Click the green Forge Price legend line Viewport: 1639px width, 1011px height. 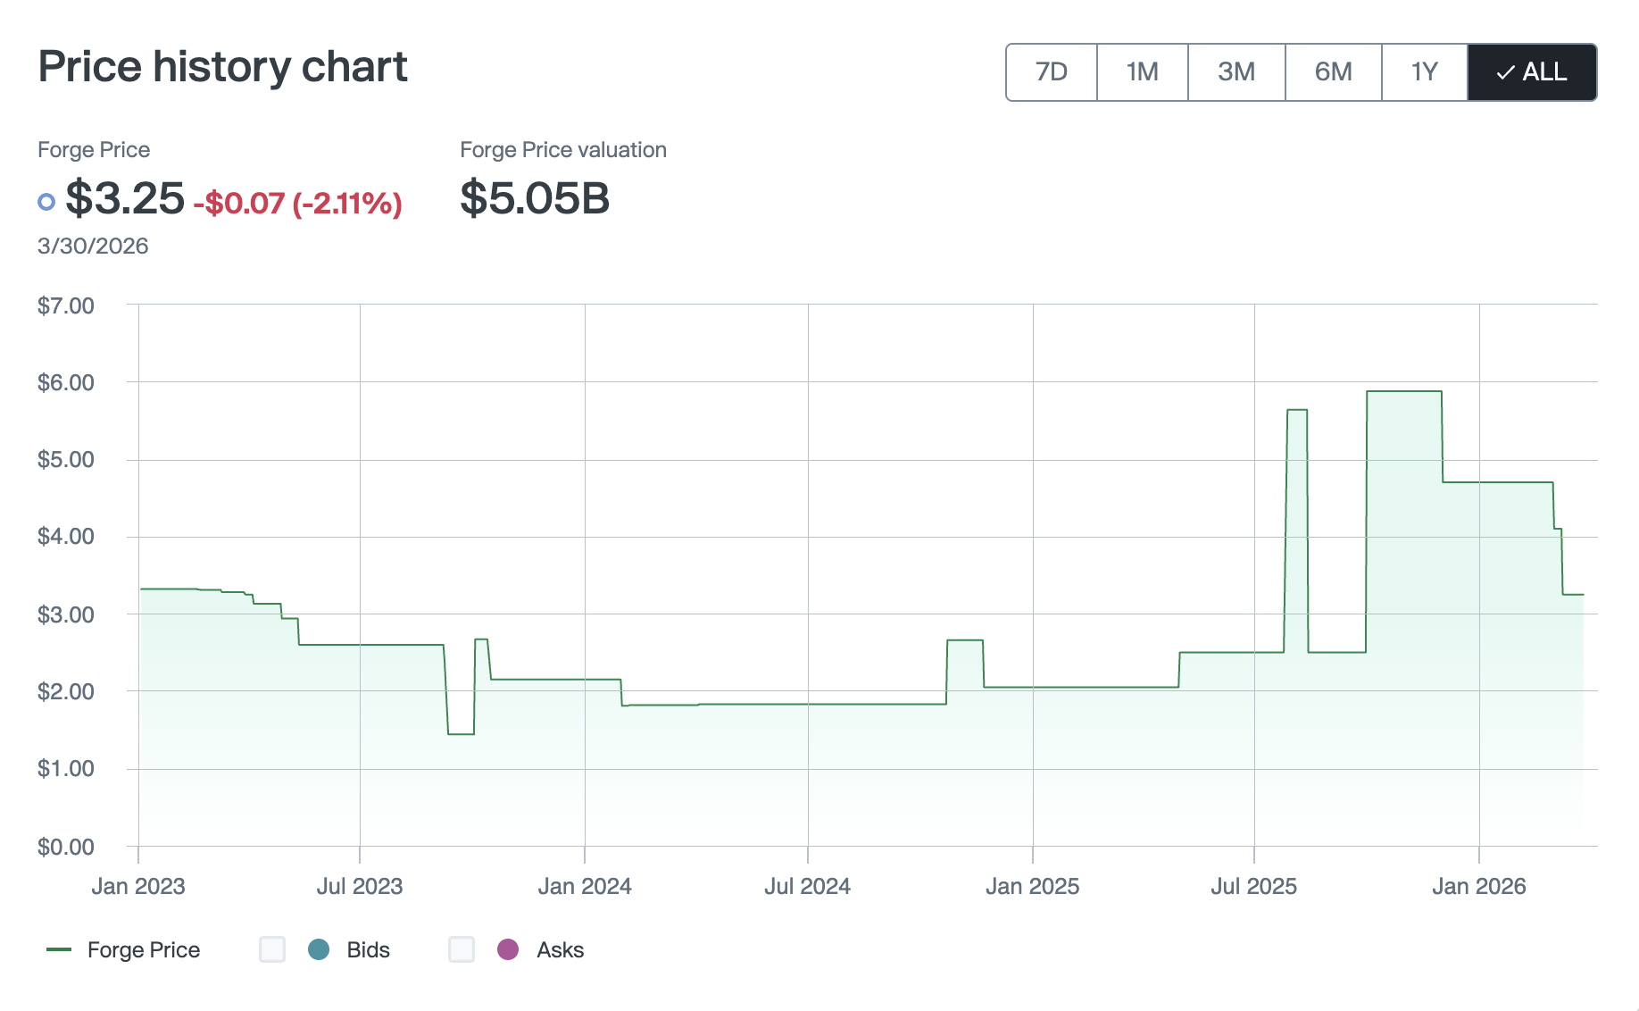pos(59,949)
